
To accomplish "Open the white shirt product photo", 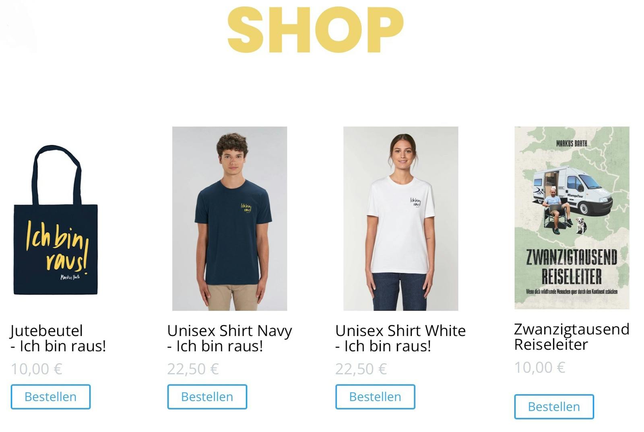I will [x=400, y=219].
